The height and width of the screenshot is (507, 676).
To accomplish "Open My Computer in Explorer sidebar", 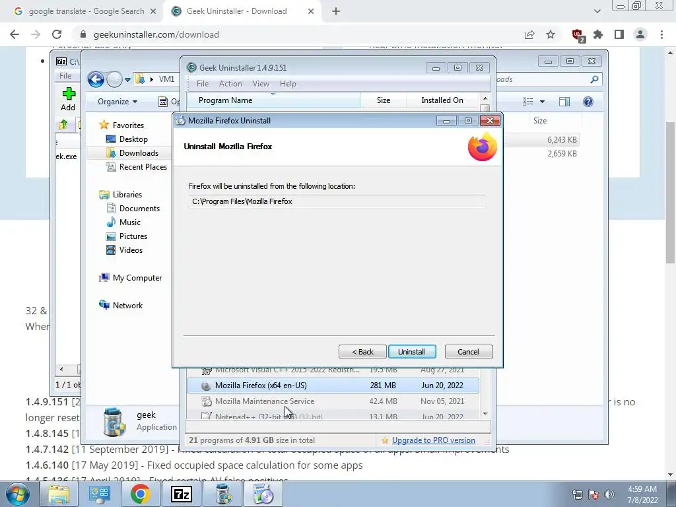I will coord(137,278).
